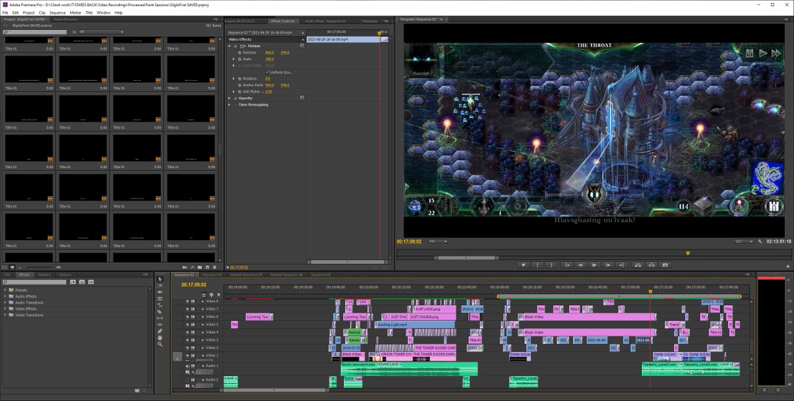Select the Rolling Edit tool
Viewport: 794px width, 401px height.
click(x=160, y=299)
